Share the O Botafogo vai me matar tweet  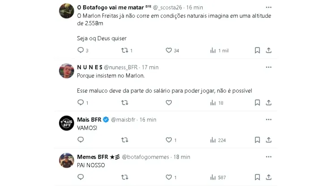pos(268,51)
